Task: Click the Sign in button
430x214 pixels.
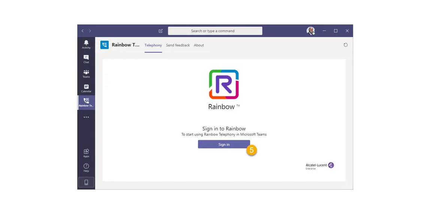Action: coord(224,144)
